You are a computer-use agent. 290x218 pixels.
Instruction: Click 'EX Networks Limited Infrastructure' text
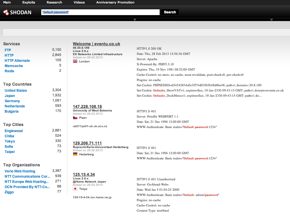[98, 54]
